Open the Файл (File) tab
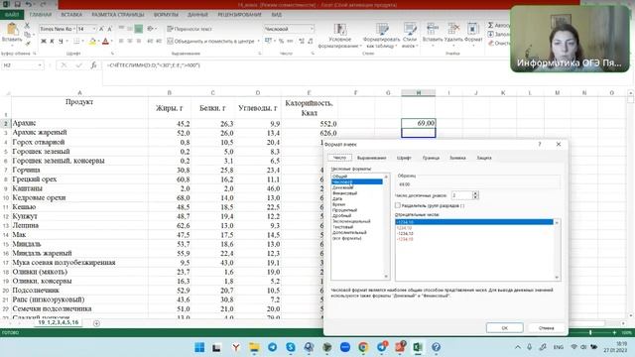 pos(12,15)
